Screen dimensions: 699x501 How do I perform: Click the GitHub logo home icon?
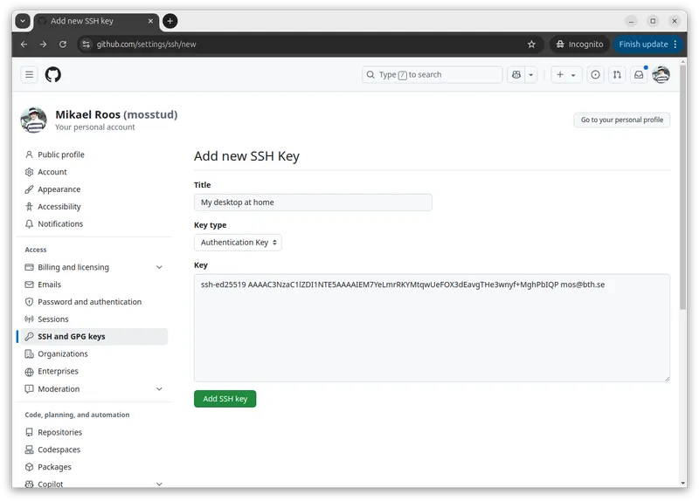[x=53, y=75]
